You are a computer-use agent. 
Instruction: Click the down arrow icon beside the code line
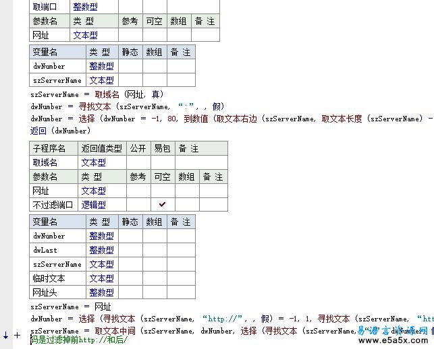tap(5, 335)
